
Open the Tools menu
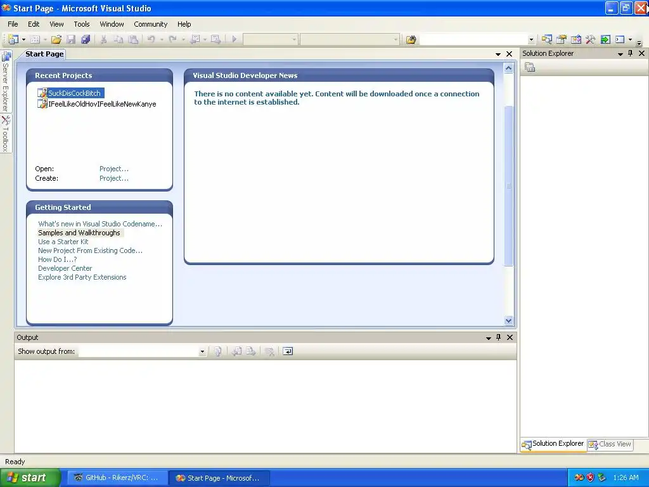point(82,24)
